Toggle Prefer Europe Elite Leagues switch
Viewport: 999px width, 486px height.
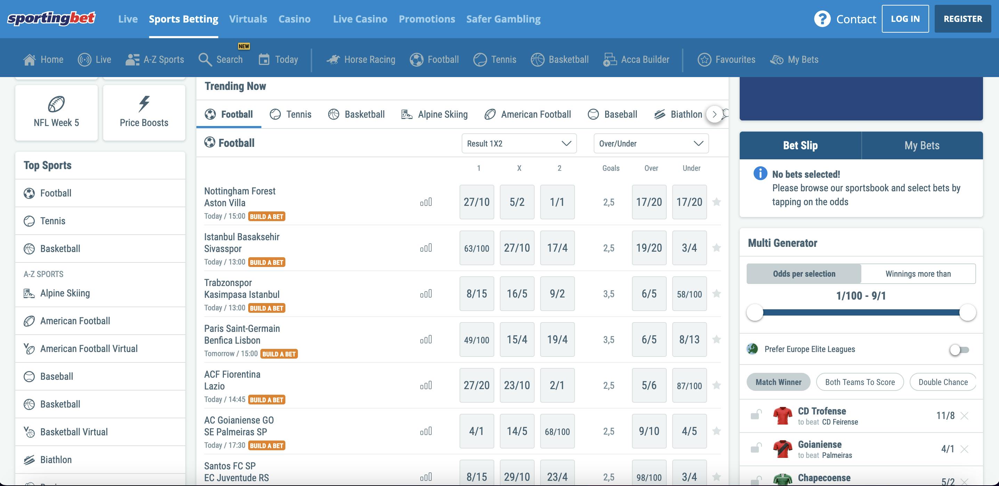coord(959,350)
